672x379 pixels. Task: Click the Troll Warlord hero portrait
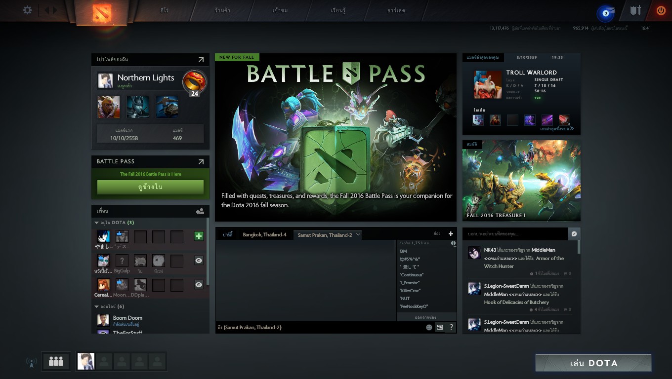click(488, 84)
